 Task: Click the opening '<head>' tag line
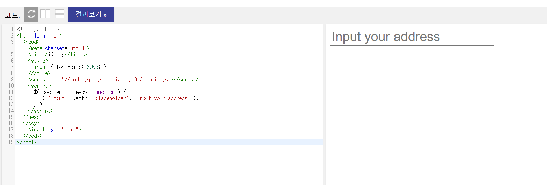point(31,42)
